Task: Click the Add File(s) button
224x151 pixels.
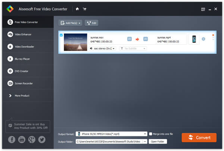Action: click(x=70, y=23)
